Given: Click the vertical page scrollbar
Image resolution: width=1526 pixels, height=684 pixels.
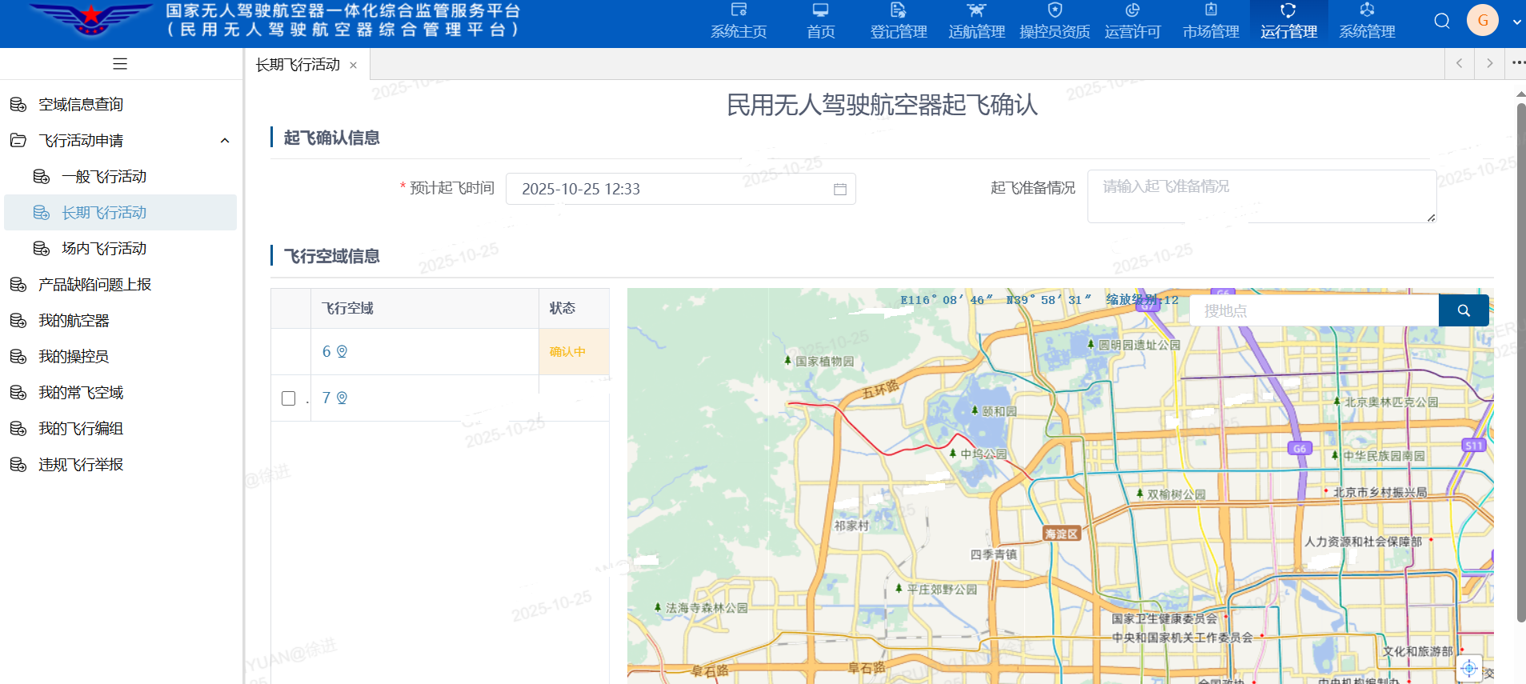Looking at the screenshot, I should [1520, 360].
